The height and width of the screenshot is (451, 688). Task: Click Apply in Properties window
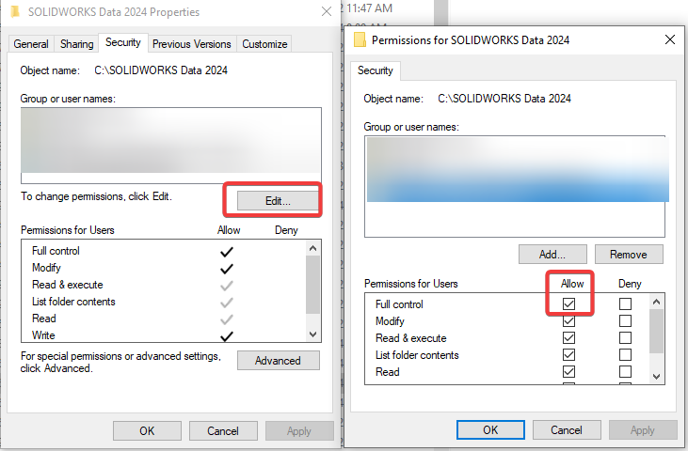pyautogui.click(x=299, y=431)
